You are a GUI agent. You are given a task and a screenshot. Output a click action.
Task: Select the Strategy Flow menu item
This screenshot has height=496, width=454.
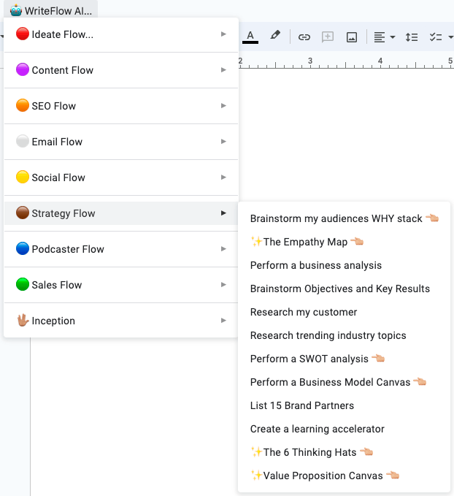point(121,213)
